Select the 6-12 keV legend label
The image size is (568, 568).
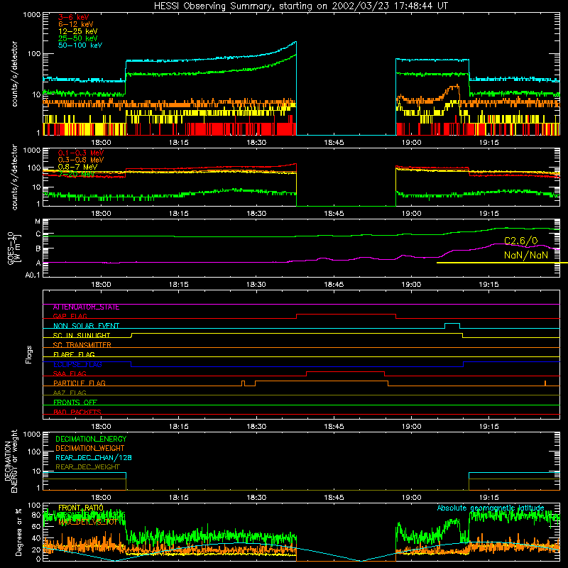(76, 24)
